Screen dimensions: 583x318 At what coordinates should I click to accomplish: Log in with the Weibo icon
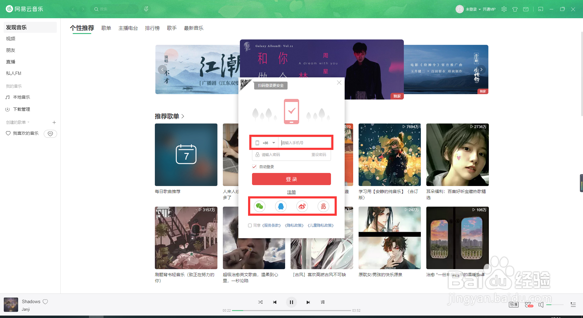point(302,206)
